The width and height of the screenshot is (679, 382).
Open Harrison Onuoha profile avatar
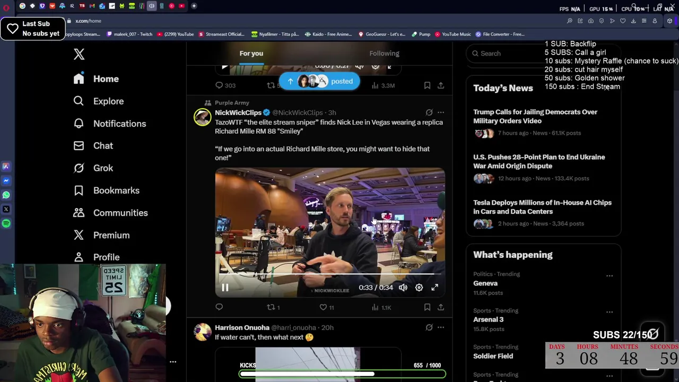(202, 332)
